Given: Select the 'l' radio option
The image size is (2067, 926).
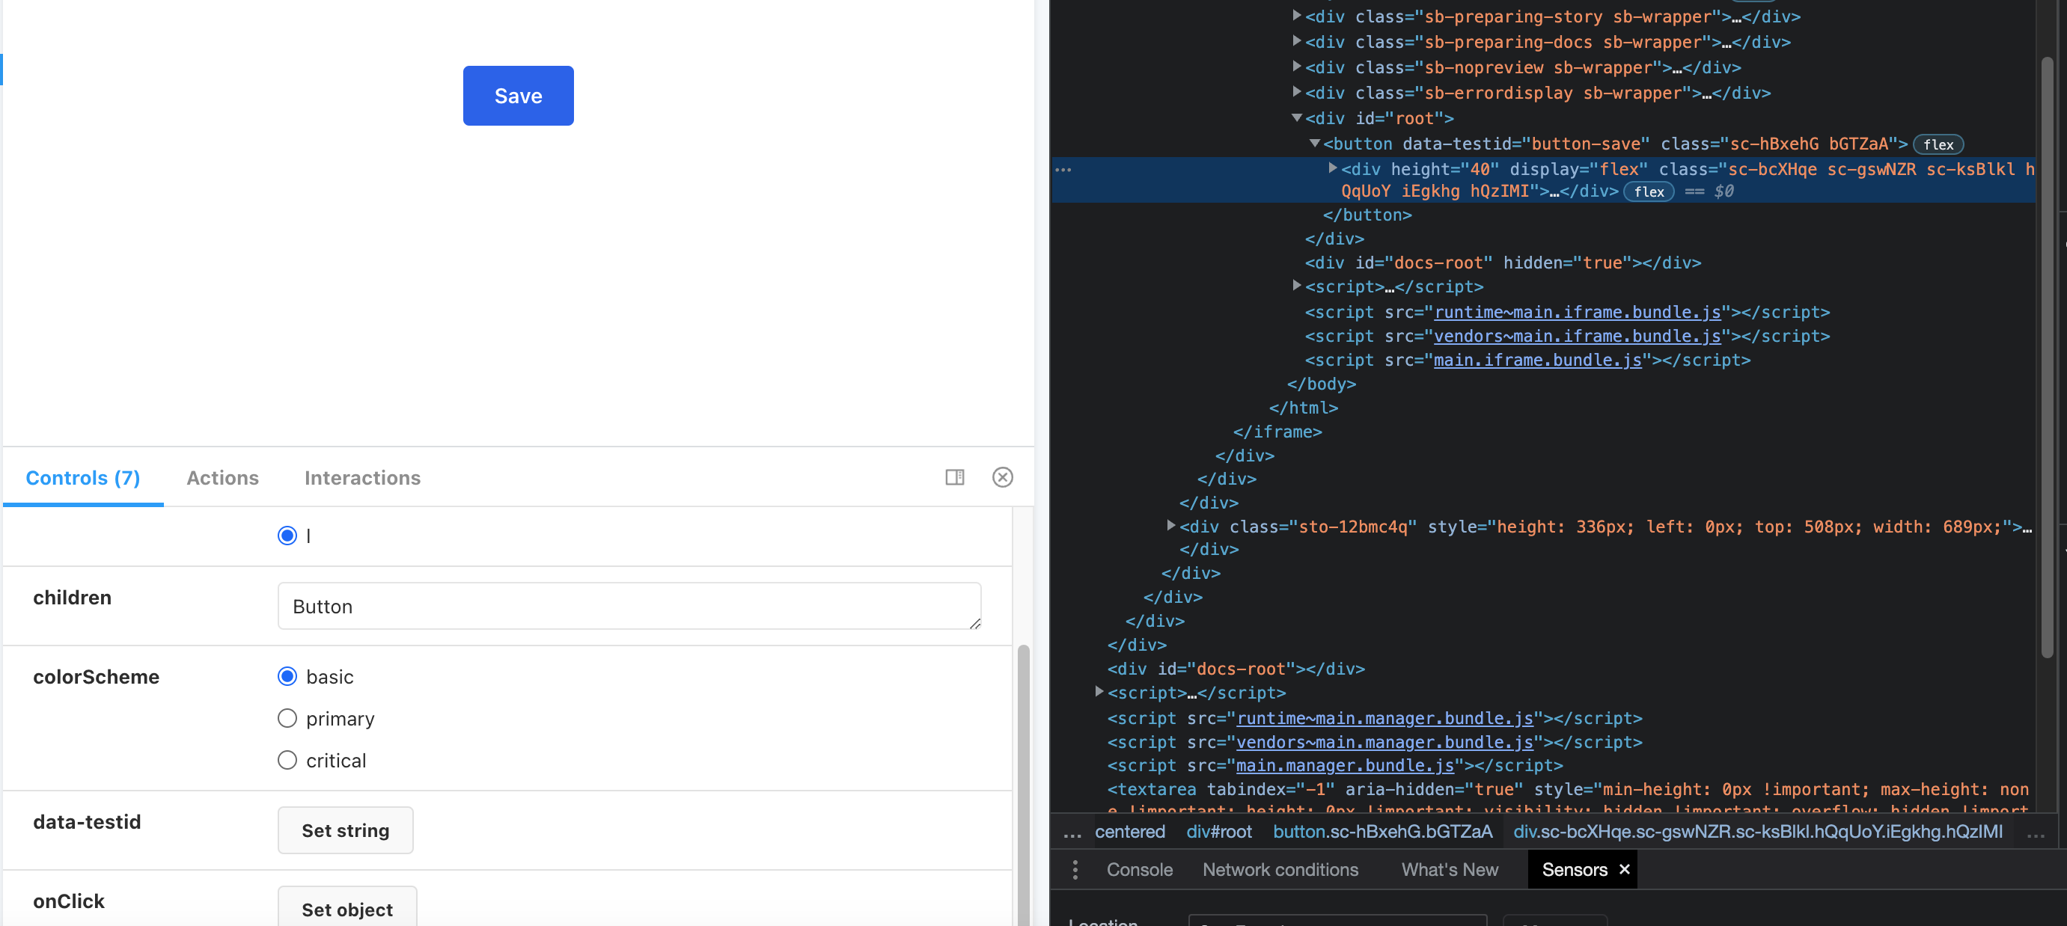Looking at the screenshot, I should (x=287, y=536).
